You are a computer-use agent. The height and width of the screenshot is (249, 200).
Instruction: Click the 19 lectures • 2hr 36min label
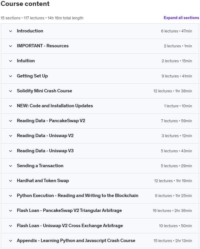click(172, 211)
